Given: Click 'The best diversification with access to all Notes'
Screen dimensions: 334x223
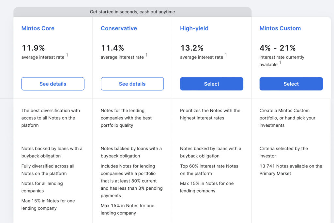Looking at the screenshot, I should (x=51, y=118).
